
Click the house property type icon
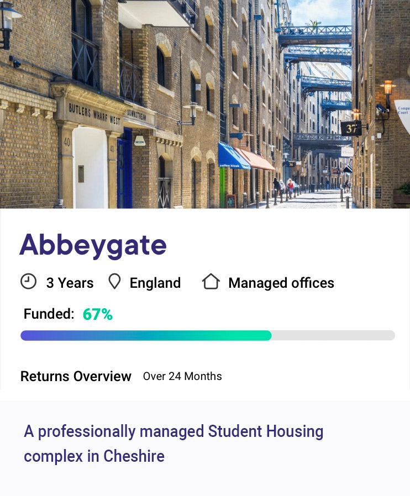point(211,282)
